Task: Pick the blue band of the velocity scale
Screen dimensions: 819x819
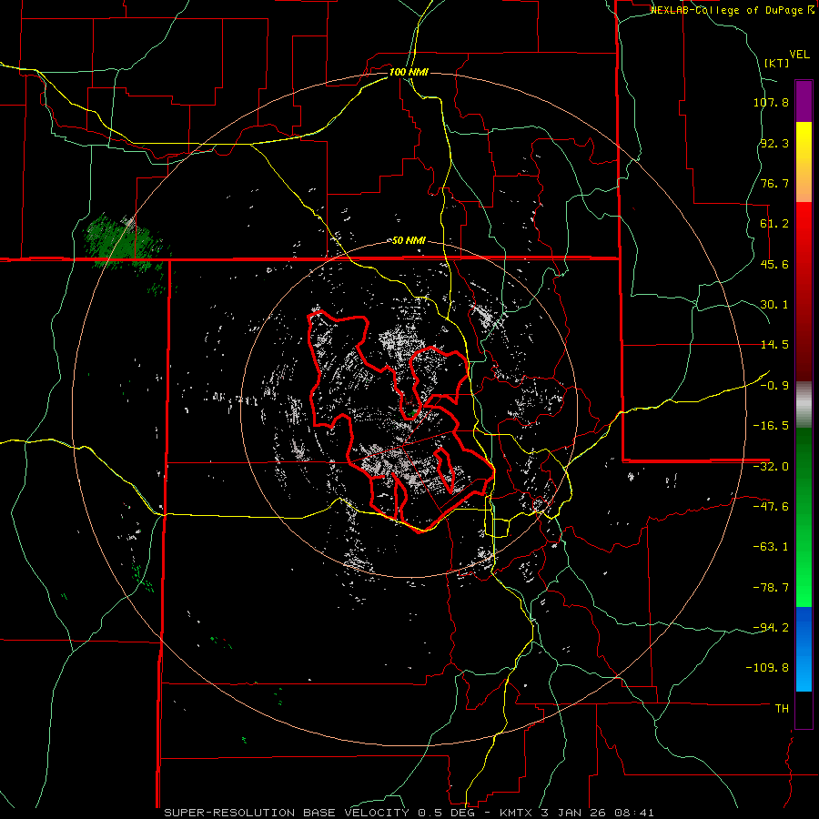Action: coord(804,649)
